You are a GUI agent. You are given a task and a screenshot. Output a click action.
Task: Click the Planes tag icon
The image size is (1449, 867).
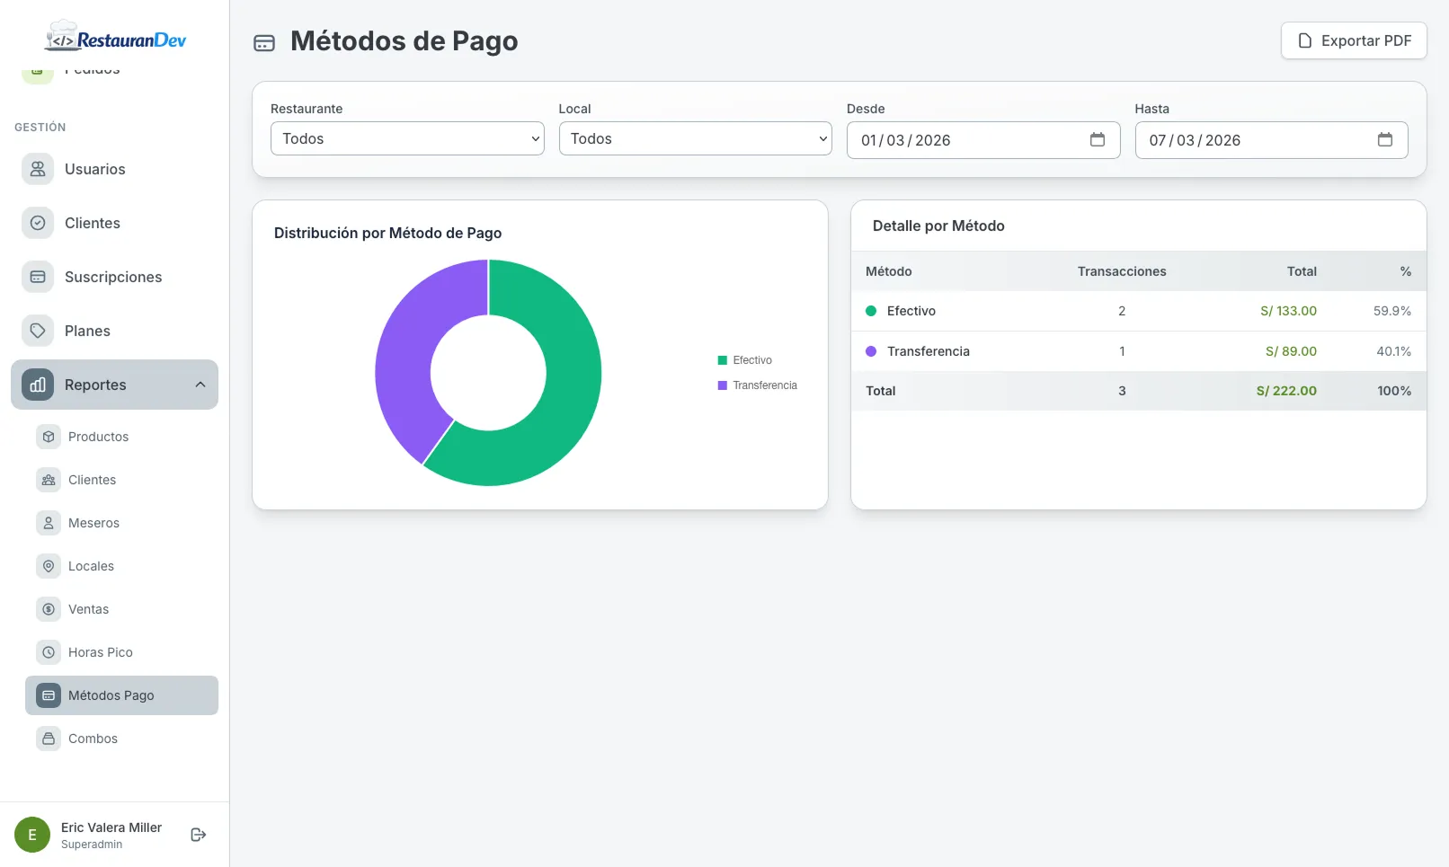tap(38, 331)
